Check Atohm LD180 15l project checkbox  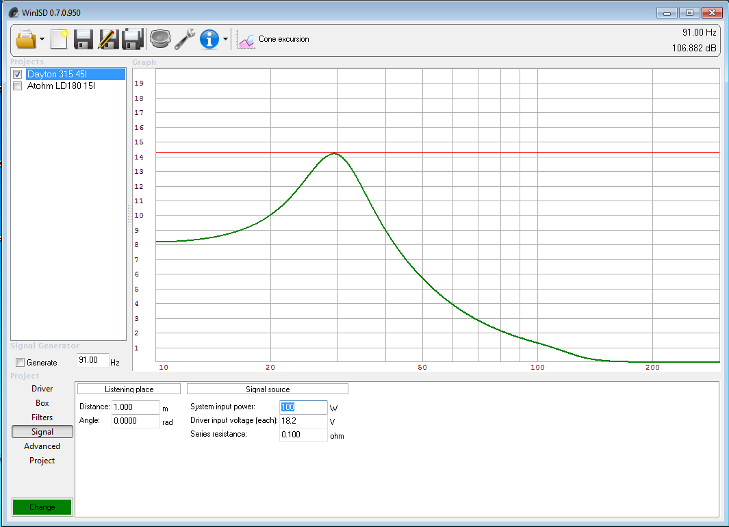point(18,86)
